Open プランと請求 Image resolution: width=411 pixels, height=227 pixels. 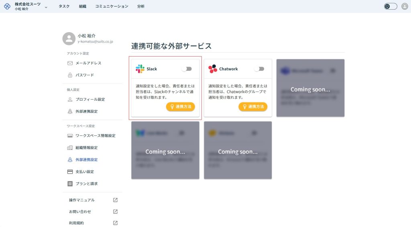click(x=87, y=184)
